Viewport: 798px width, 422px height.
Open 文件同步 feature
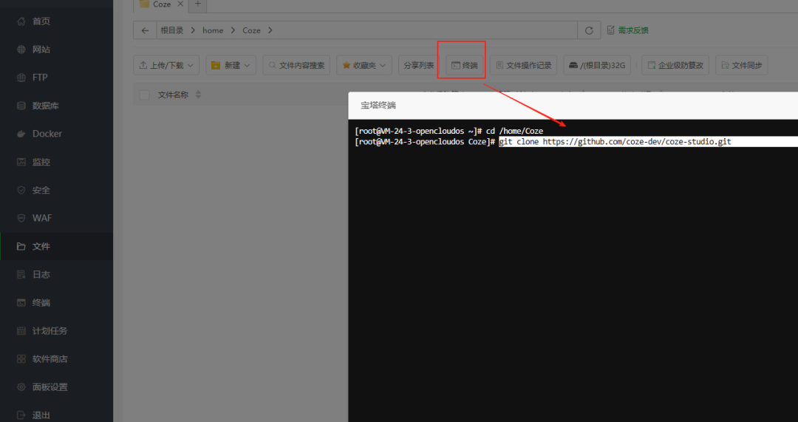click(x=742, y=65)
